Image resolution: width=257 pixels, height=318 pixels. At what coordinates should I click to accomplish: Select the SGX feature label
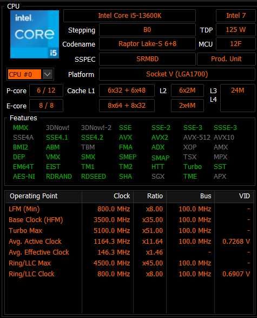coord(158,177)
